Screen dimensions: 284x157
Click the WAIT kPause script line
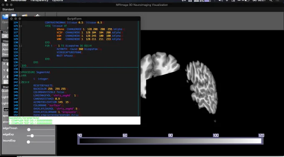pyautogui.click(x=66, y=56)
